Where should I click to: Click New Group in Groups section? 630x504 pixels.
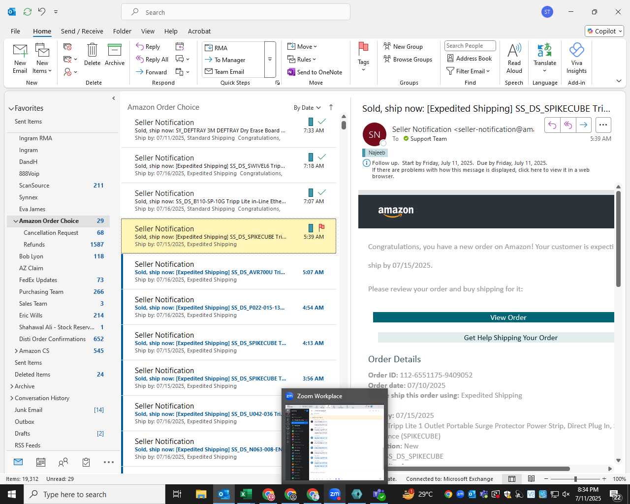pos(403,47)
